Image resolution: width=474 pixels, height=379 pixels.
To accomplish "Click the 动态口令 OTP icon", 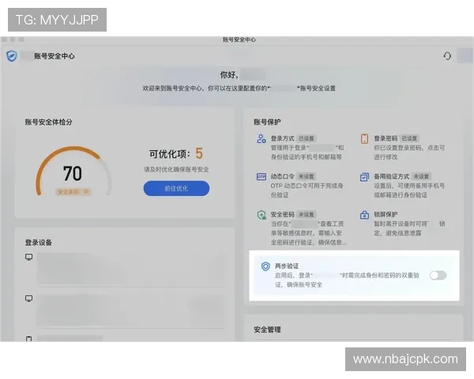I will pyautogui.click(x=261, y=177).
